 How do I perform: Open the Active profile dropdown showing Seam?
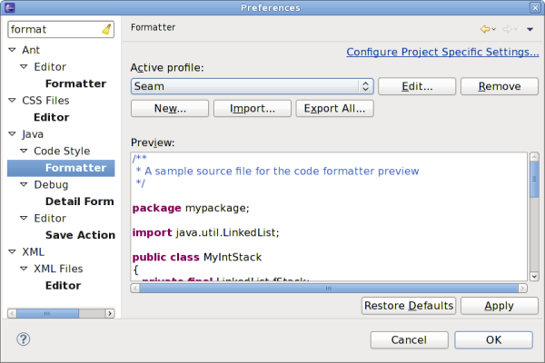tap(252, 86)
